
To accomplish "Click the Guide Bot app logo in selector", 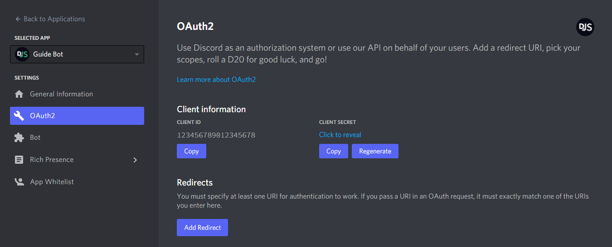I will (x=22, y=54).
